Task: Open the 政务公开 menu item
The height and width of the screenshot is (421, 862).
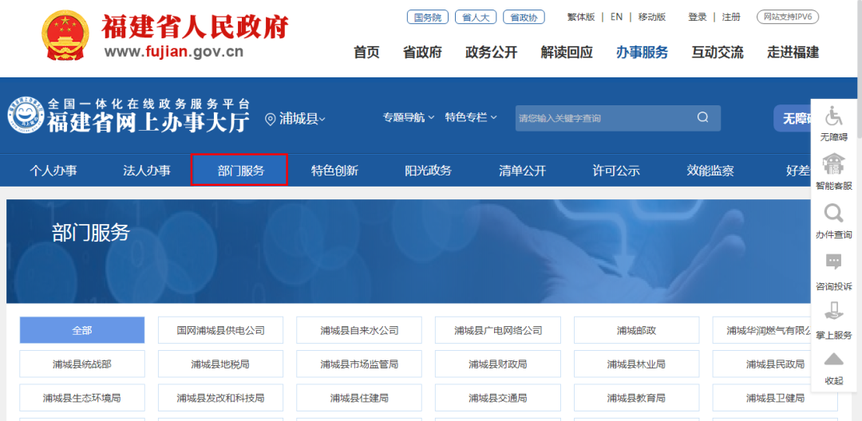Action: point(491,53)
